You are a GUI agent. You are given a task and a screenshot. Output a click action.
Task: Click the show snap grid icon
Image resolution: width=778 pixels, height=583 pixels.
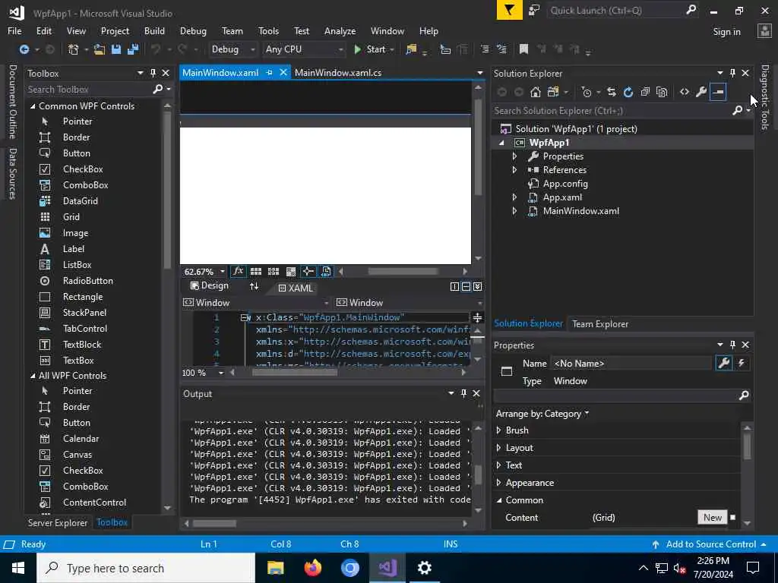click(256, 271)
